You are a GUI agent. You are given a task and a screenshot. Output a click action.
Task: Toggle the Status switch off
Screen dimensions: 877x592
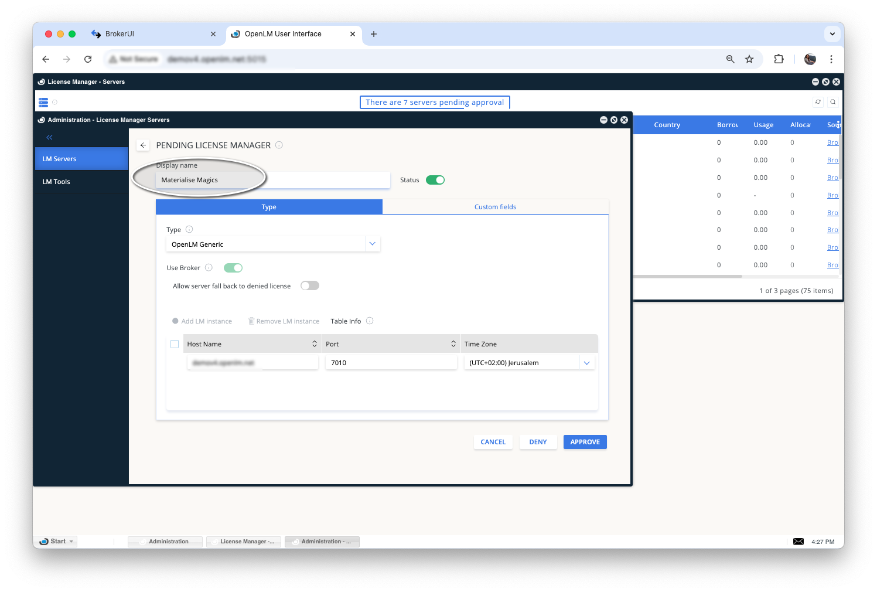click(x=435, y=180)
